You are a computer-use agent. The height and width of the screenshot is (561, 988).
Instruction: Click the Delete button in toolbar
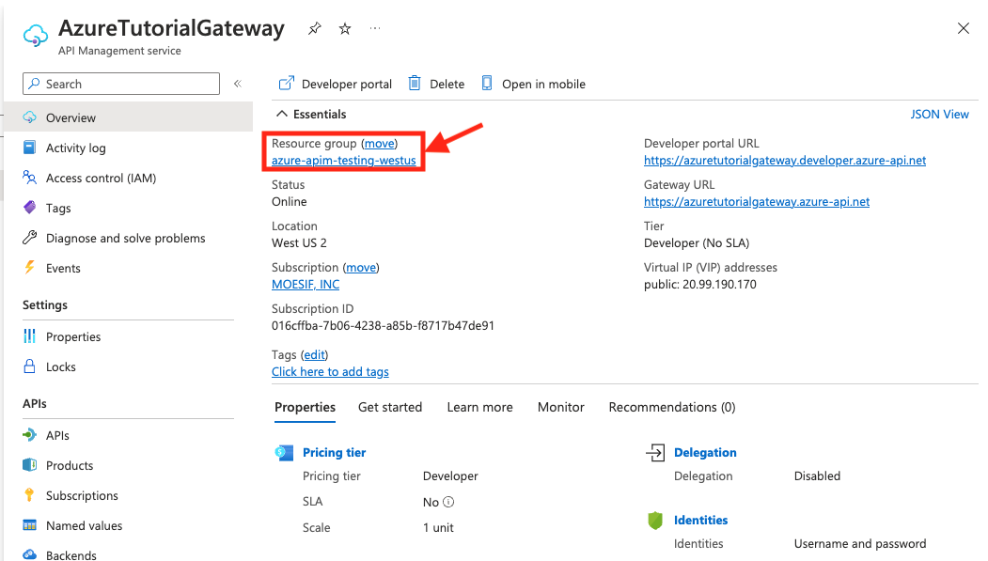[x=436, y=84]
